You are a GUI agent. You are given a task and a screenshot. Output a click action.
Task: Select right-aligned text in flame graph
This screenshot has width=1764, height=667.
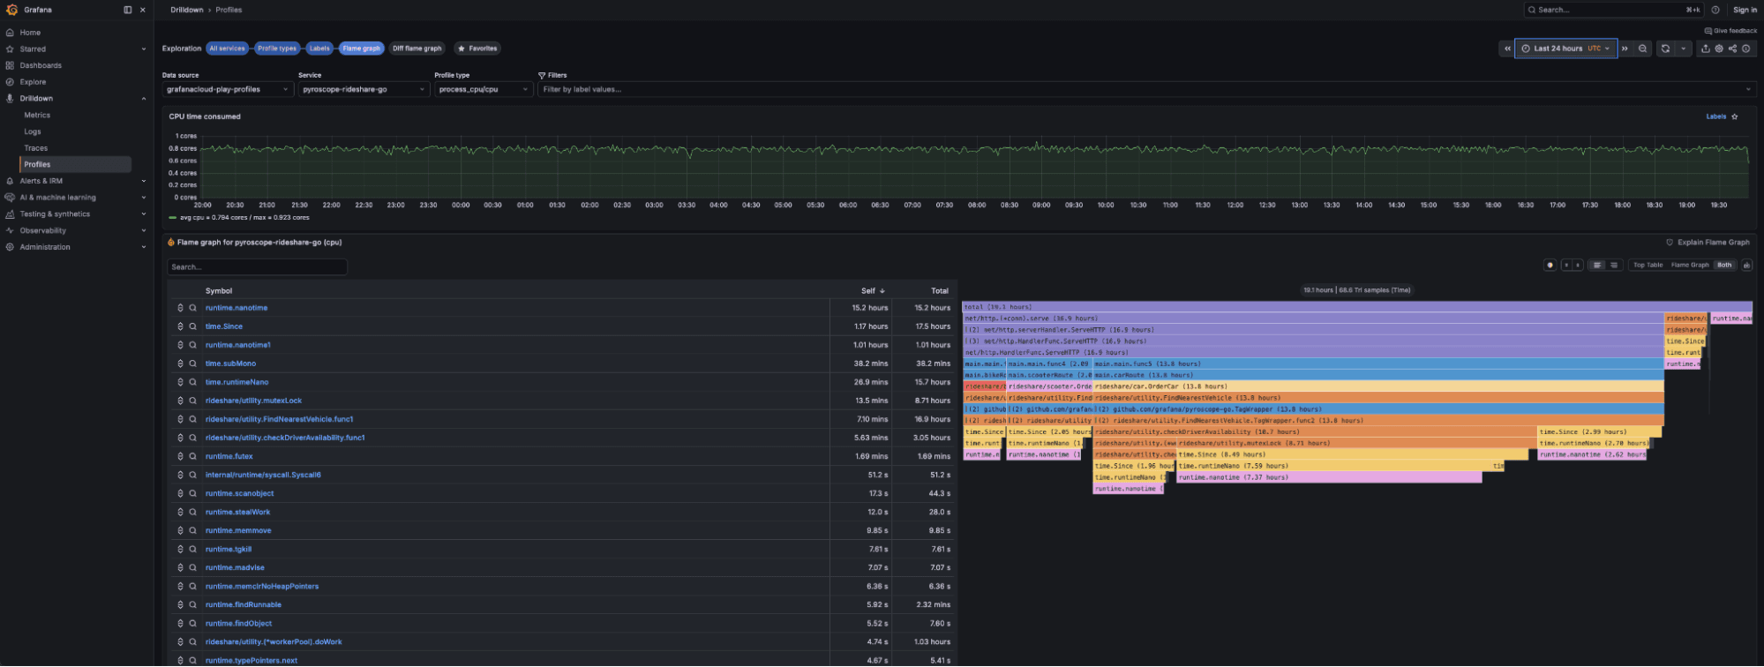(x=1614, y=265)
